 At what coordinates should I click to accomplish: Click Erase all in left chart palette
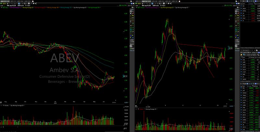[132, 51]
